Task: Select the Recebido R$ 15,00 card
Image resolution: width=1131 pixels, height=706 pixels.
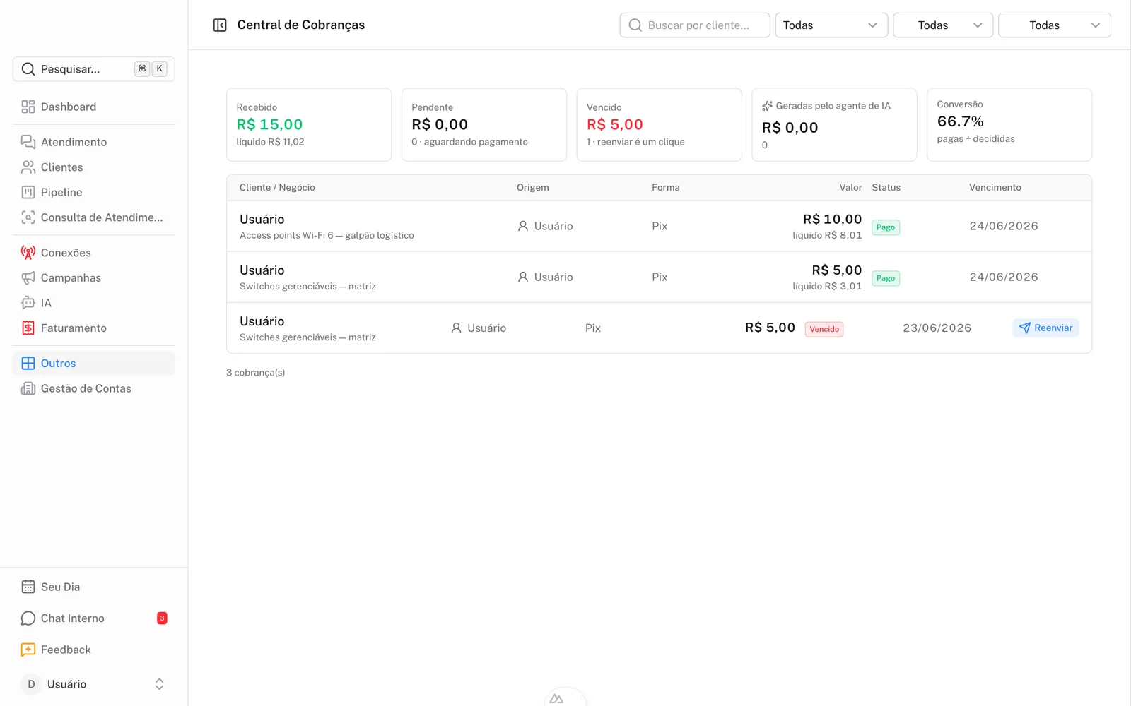Action: click(x=309, y=125)
